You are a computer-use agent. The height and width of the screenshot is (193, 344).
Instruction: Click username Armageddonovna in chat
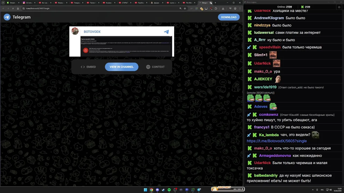275,155
